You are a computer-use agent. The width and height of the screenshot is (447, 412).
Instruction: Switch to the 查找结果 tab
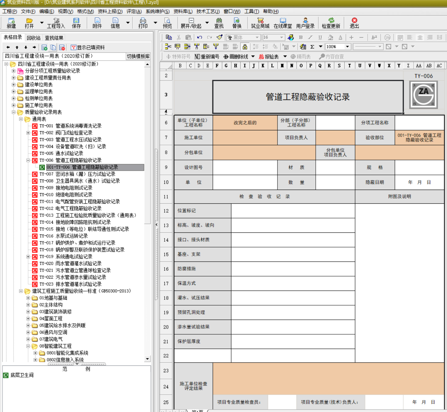tap(54, 38)
